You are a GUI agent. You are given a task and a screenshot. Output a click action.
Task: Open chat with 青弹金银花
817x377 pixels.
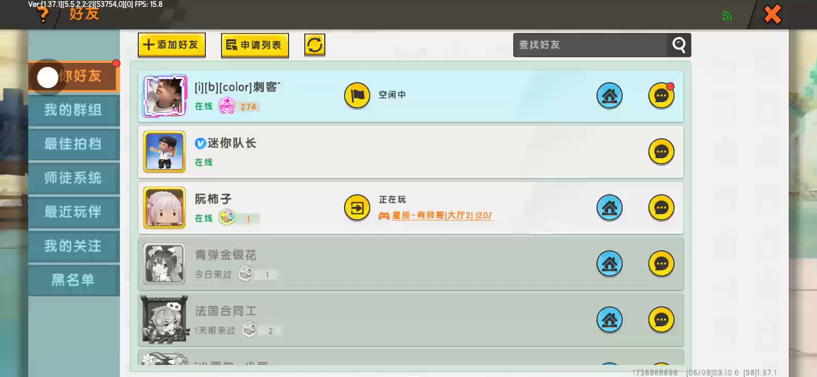click(661, 264)
